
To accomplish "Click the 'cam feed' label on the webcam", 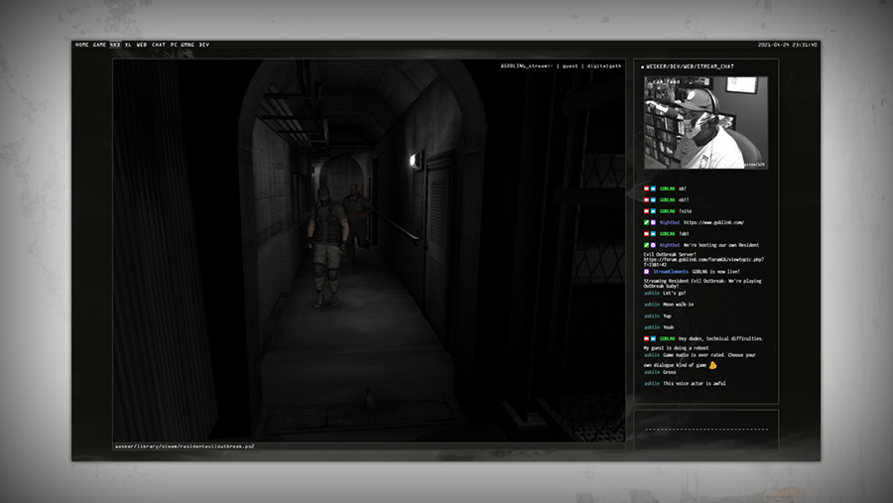I will [x=665, y=82].
